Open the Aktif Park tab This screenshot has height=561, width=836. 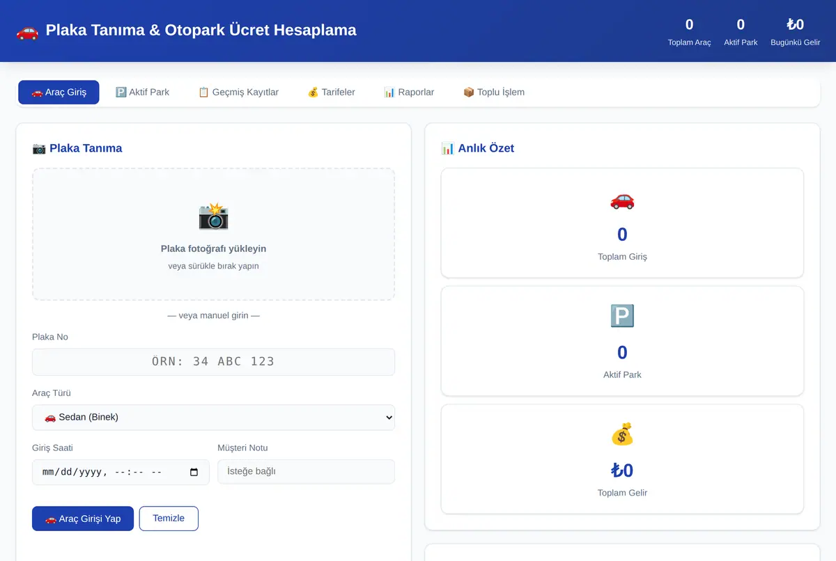coord(142,92)
